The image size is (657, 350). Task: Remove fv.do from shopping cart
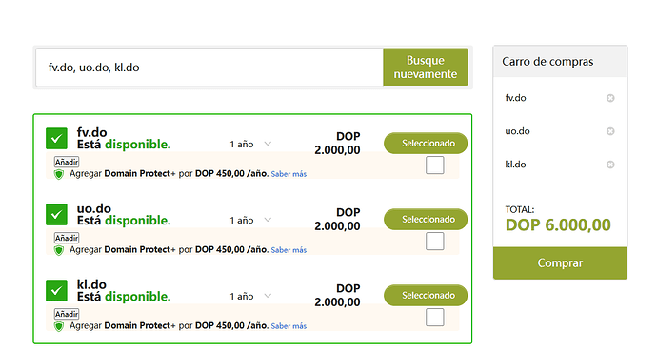pos(610,98)
